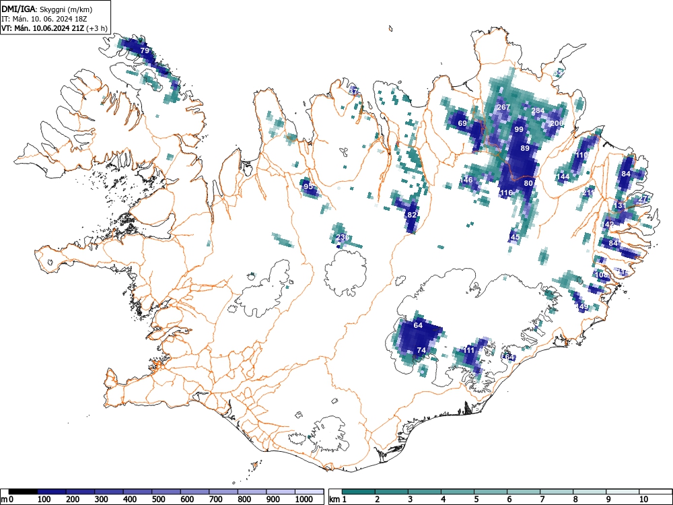Click the visibility value 131

click(621, 205)
